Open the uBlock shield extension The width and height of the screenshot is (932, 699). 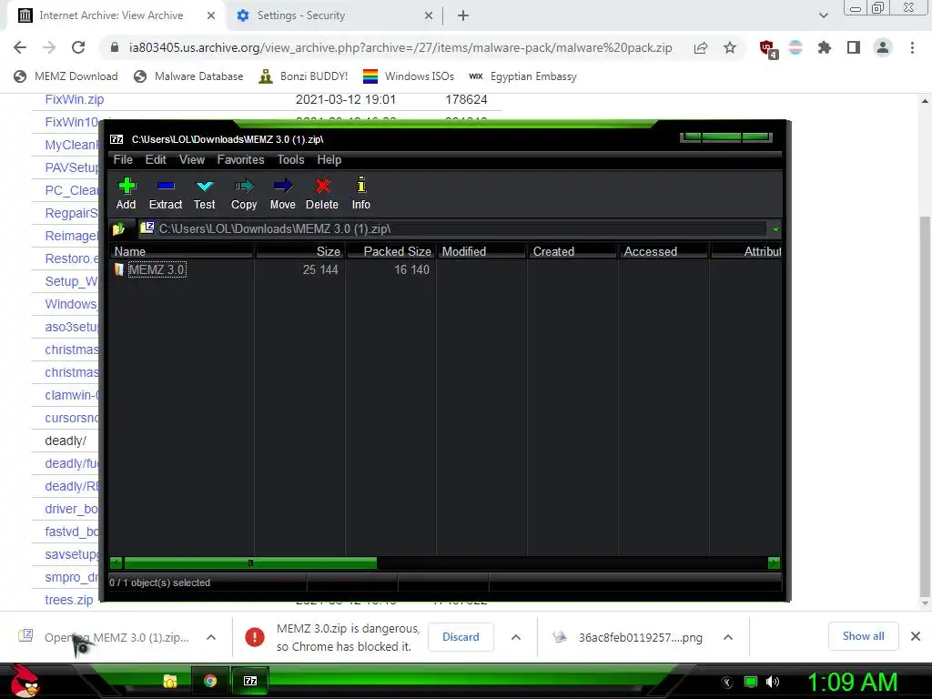768,49
